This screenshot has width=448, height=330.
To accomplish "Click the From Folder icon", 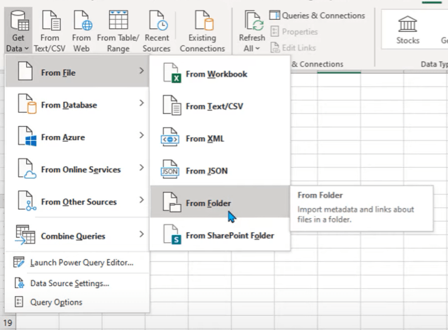I will (172, 202).
